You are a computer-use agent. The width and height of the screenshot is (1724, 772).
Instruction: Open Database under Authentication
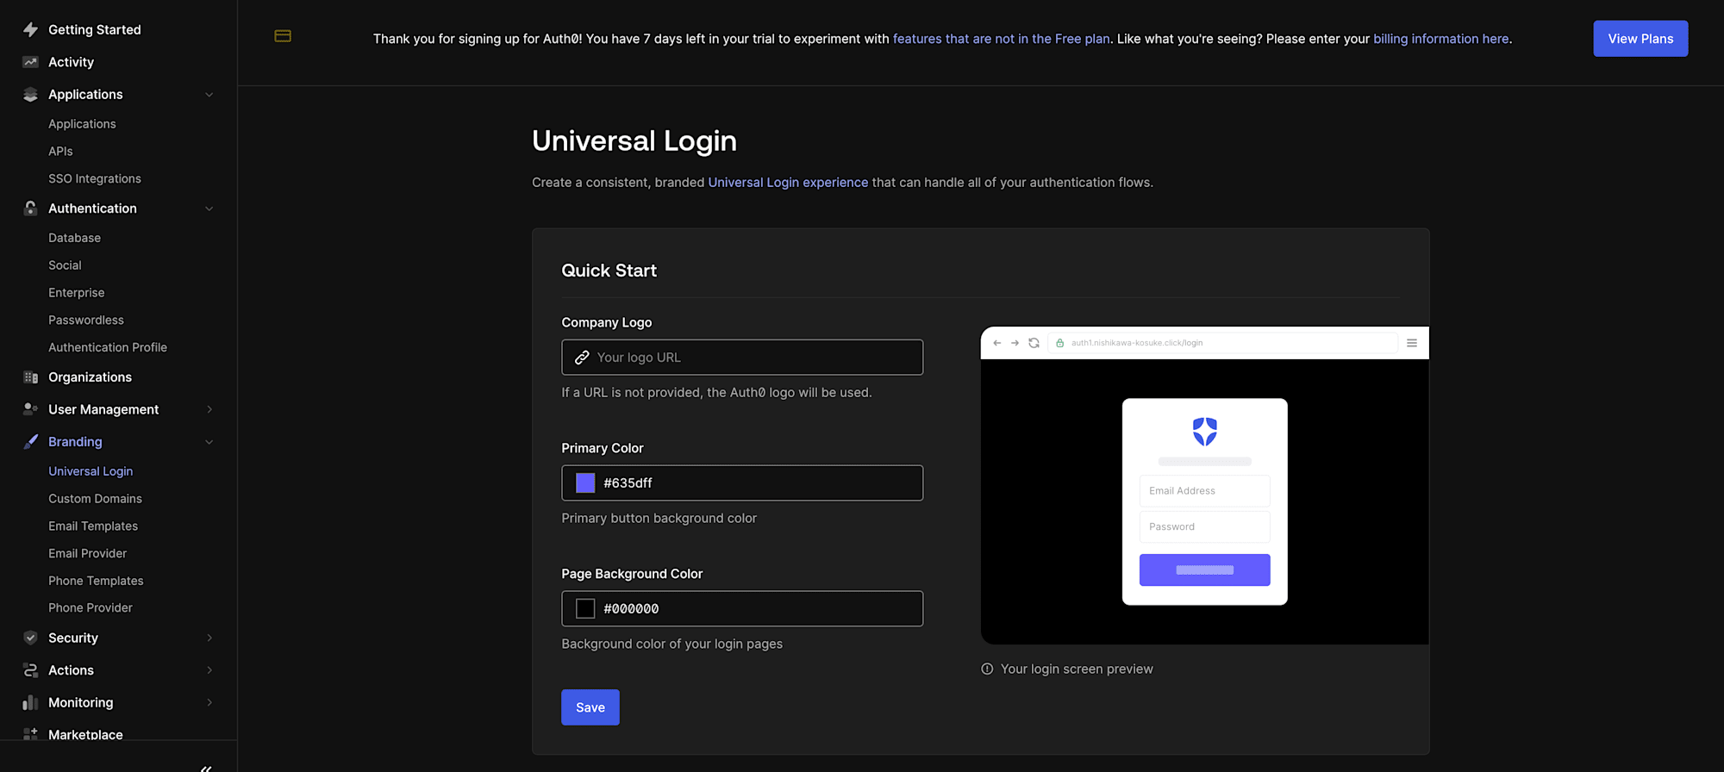point(74,238)
